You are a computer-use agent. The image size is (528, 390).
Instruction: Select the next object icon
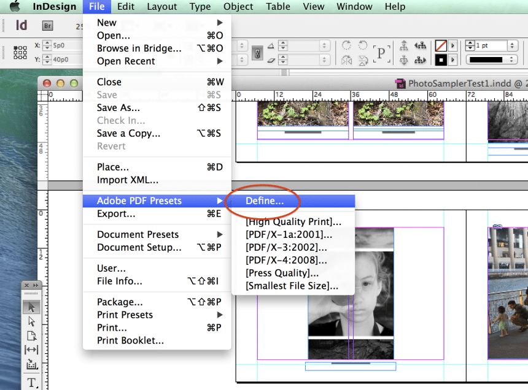pos(420,60)
